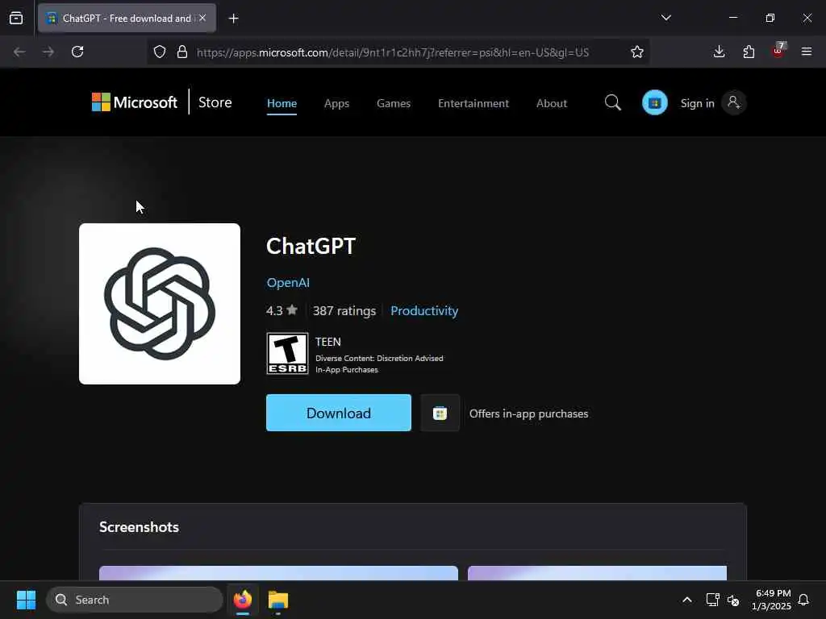Open the Games nav tab
The height and width of the screenshot is (619, 826).
(394, 103)
